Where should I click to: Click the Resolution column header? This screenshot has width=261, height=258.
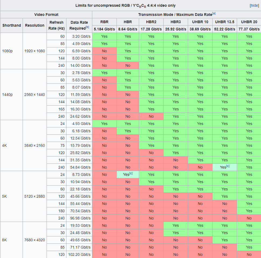tap(35, 25)
